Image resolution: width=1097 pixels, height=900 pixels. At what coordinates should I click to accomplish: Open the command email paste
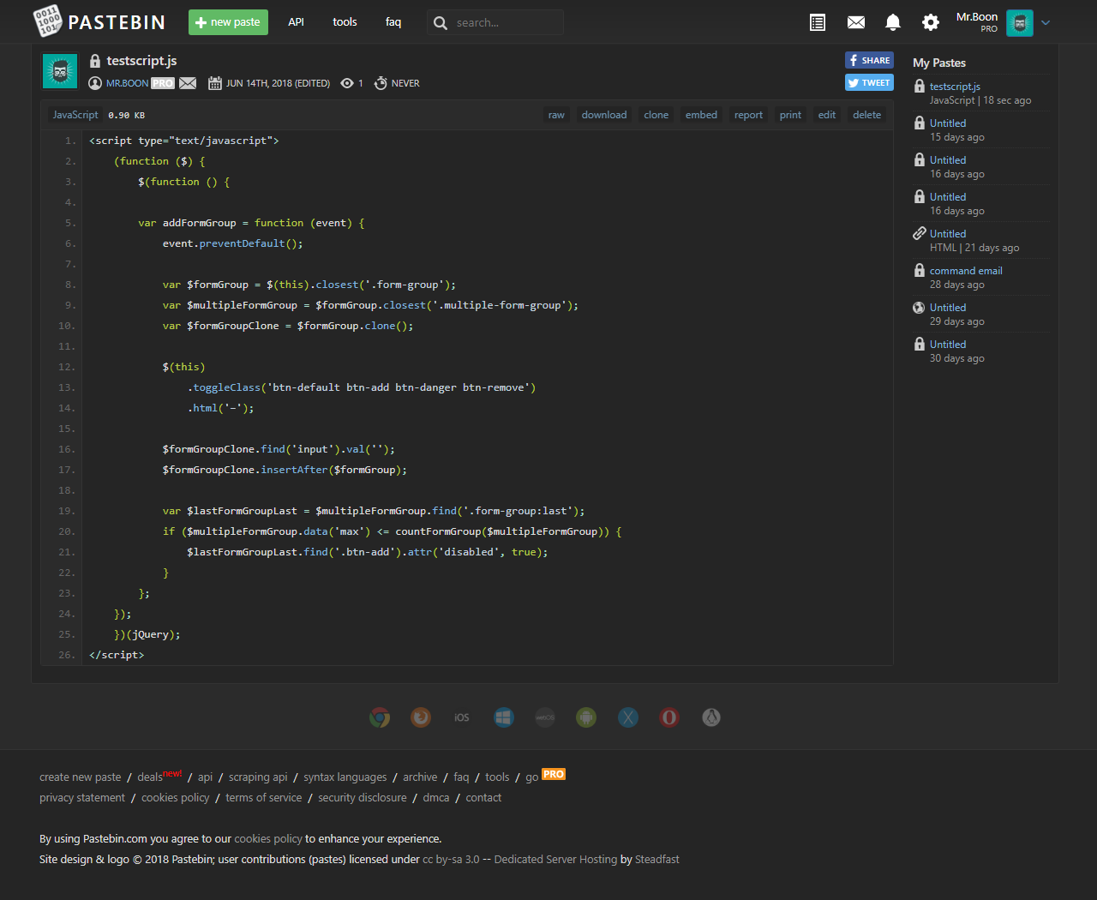966,271
